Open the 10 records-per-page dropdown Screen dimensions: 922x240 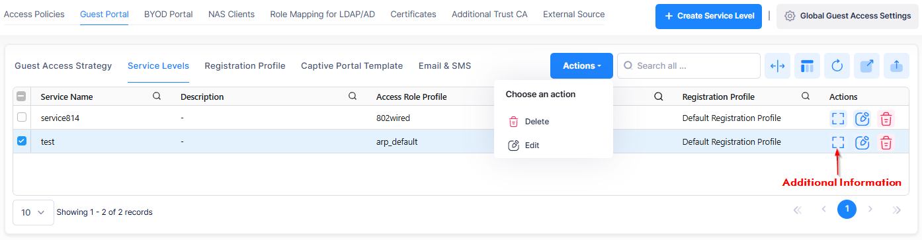click(33, 212)
